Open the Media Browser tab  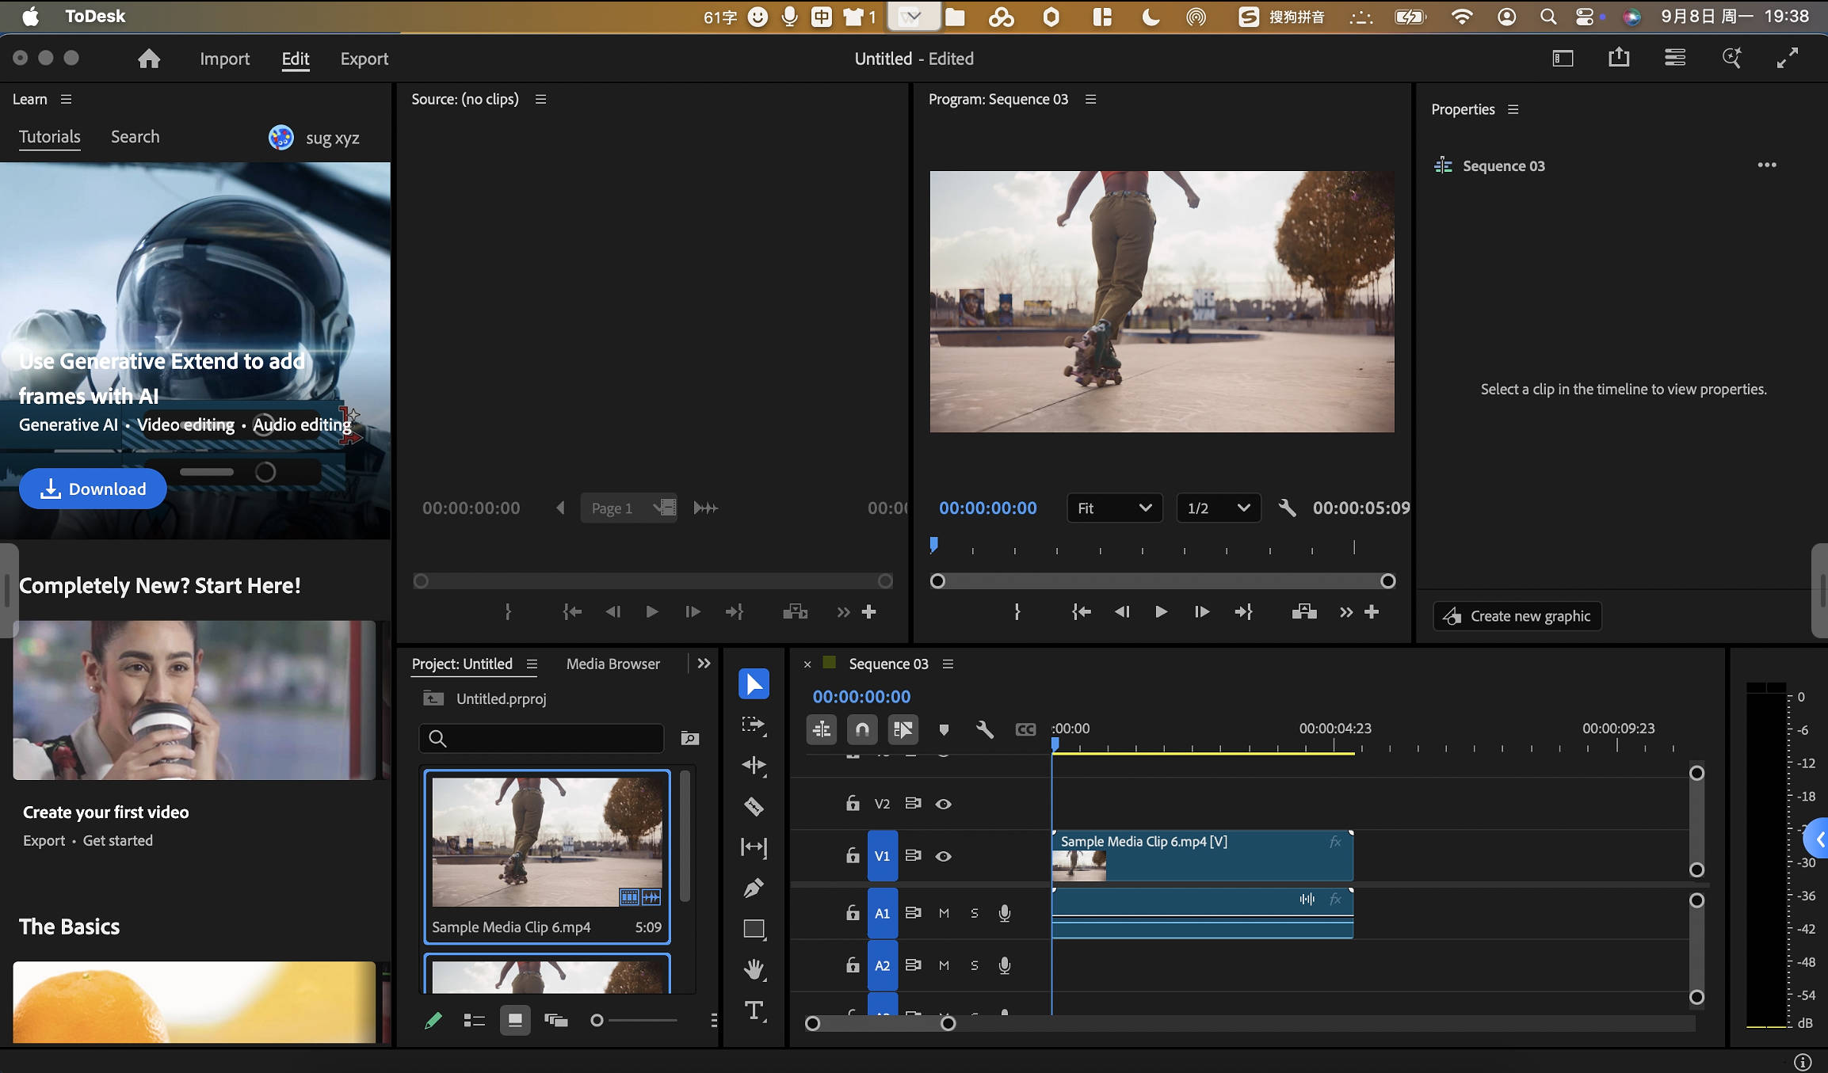pos(613,664)
